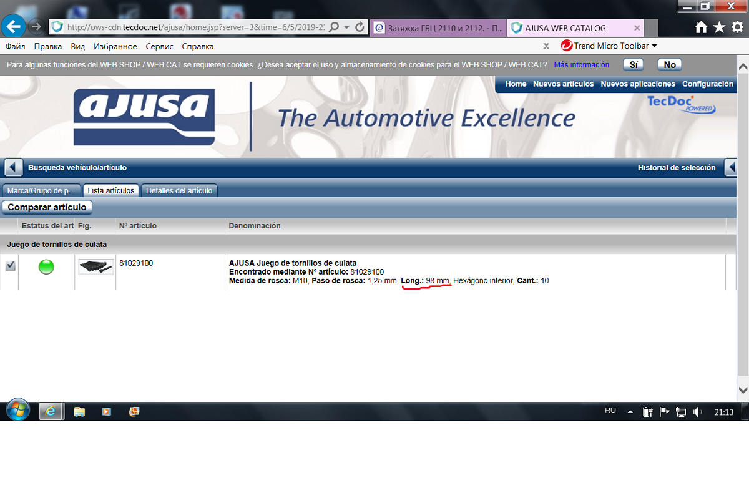This screenshot has height=493, width=749.
Task: Show hidden tray icons arrow
Action: pos(630,412)
